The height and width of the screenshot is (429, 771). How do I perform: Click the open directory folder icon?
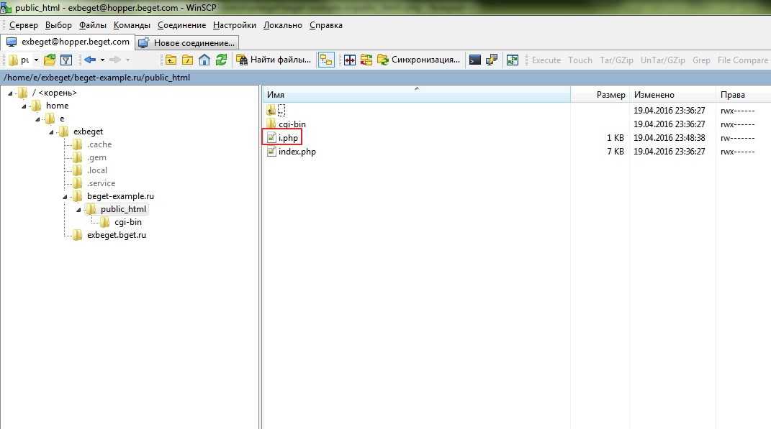point(50,60)
